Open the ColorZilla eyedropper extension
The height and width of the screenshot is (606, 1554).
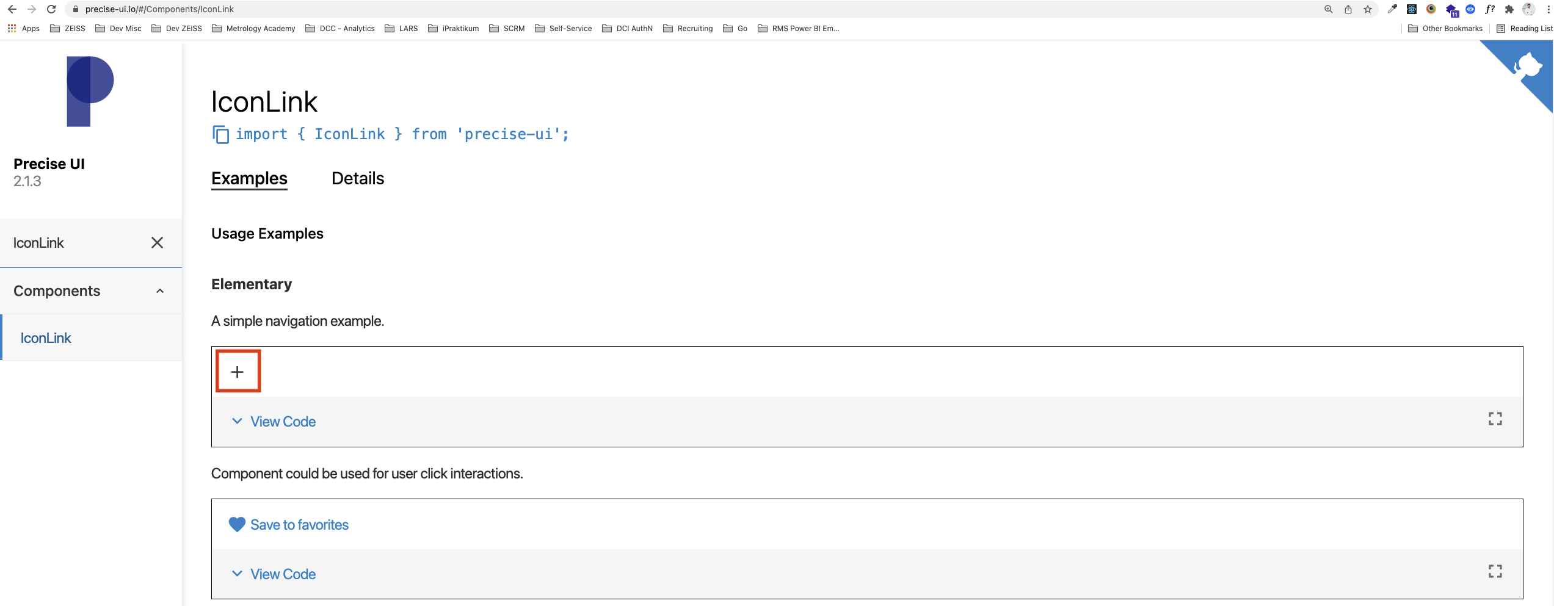[x=1392, y=9]
